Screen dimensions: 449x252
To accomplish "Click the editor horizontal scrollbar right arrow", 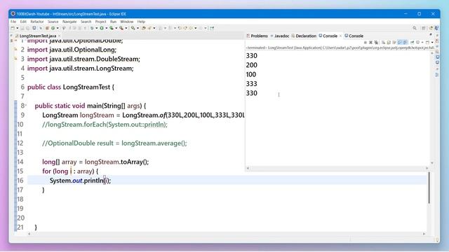I will (x=424, y=234).
